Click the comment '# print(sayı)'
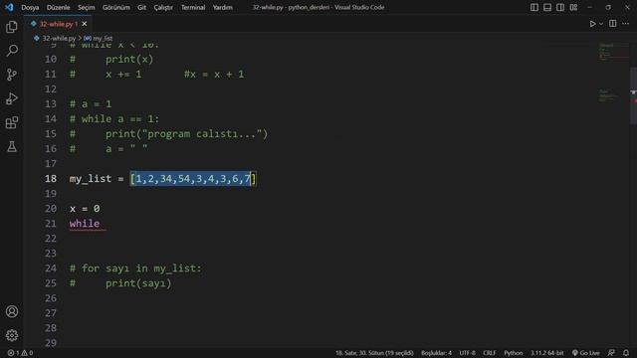 tap(120, 283)
